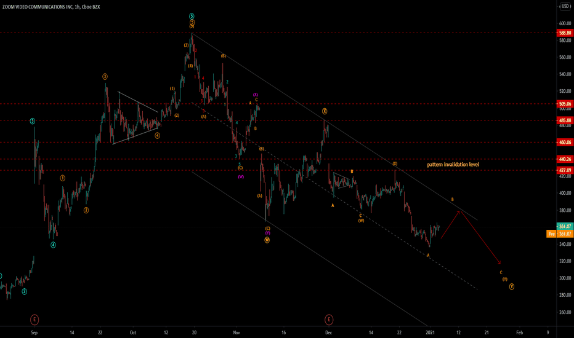Select the 505.06 red price level label

565,104
